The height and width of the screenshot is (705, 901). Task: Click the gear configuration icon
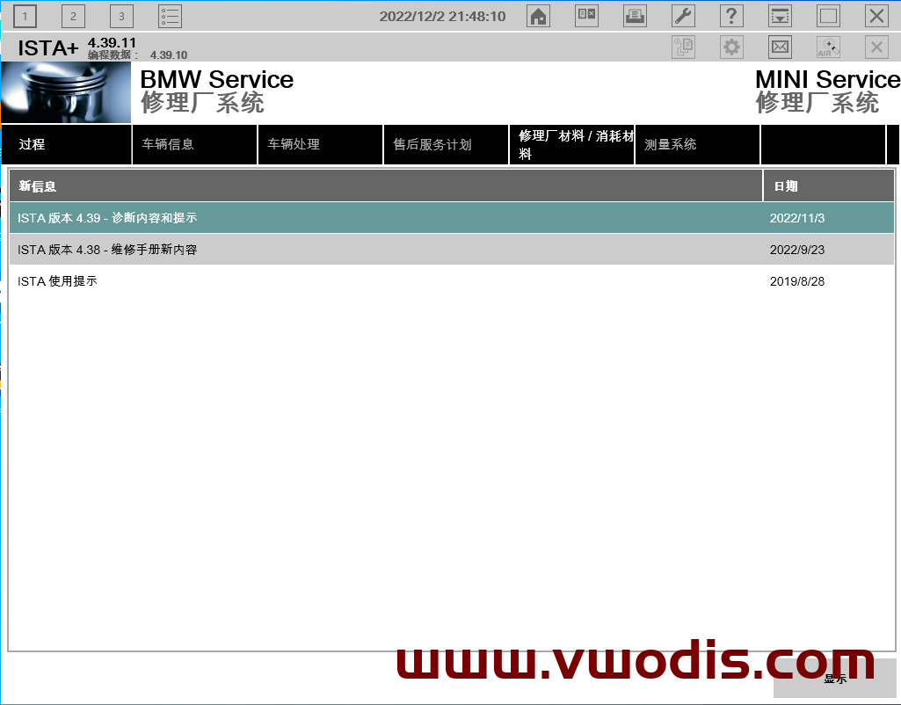[x=731, y=47]
